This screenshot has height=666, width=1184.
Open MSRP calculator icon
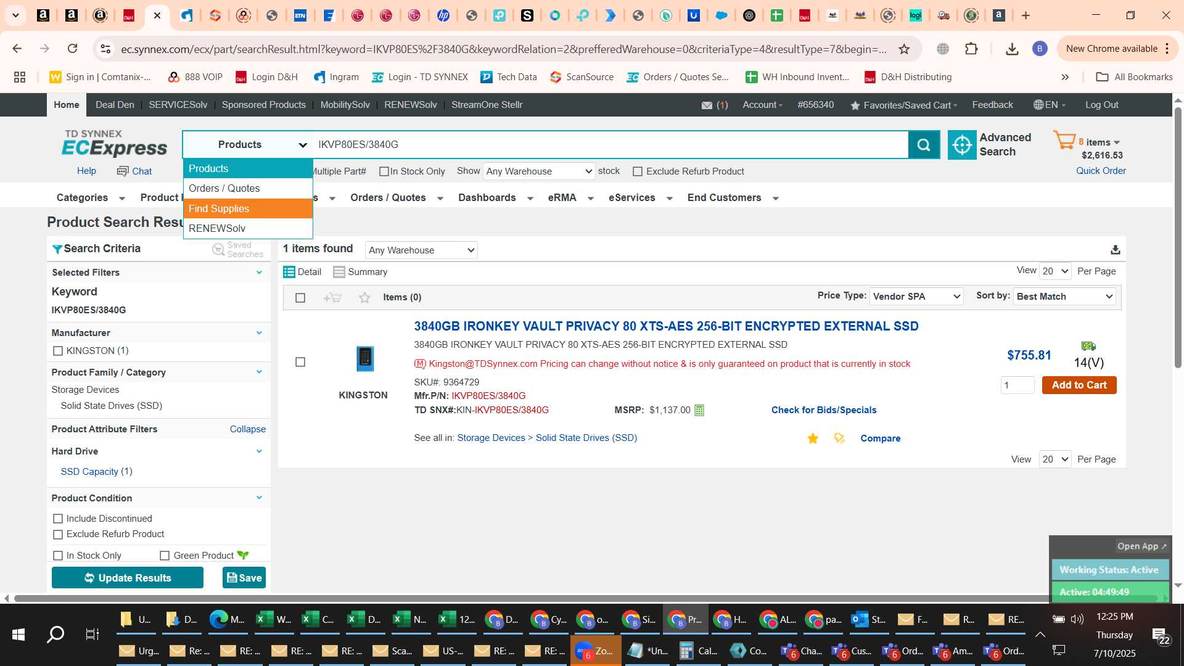pos(699,410)
